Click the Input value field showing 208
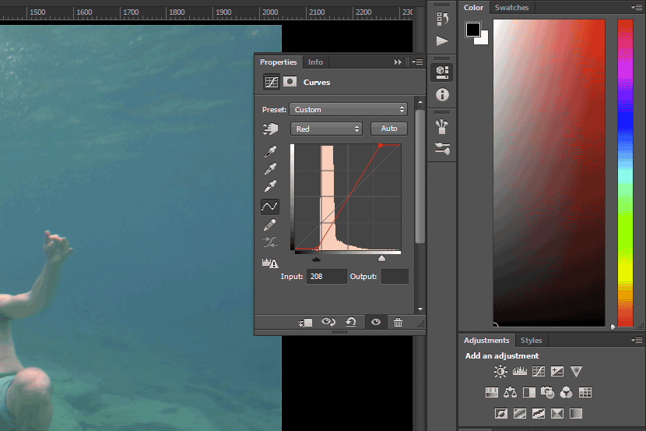 326,277
